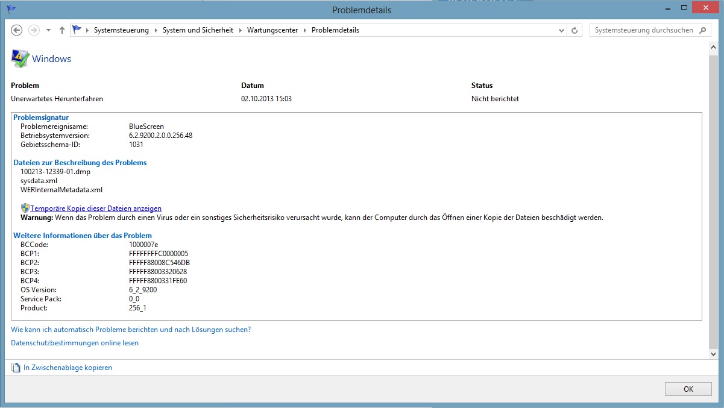Click BCP3 value FFFFF88003320628
The image size is (724, 408).
(158, 272)
